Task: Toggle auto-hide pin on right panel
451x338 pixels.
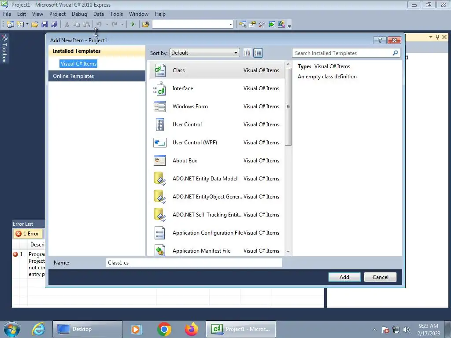Action: pyautogui.click(x=437, y=37)
